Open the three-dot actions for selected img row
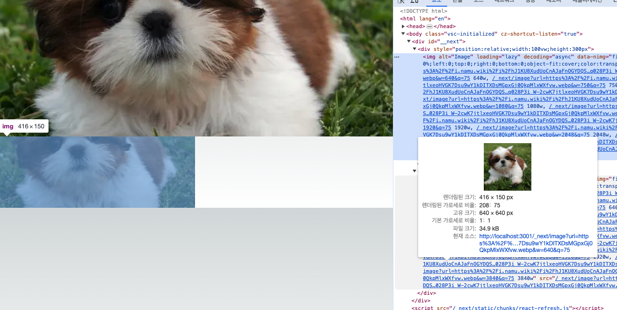 tap(397, 57)
